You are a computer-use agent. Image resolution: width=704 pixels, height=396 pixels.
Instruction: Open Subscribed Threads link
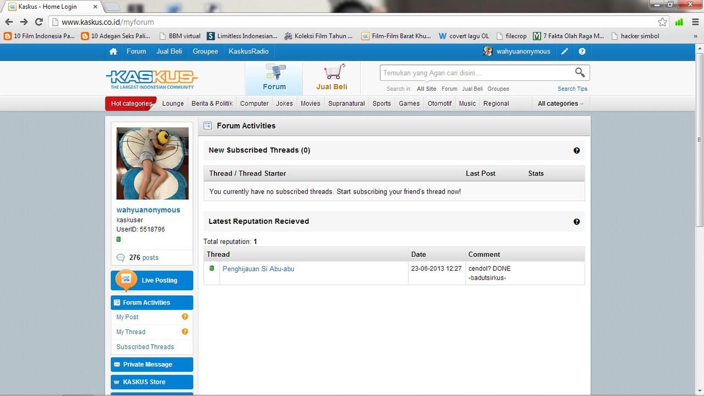click(145, 346)
